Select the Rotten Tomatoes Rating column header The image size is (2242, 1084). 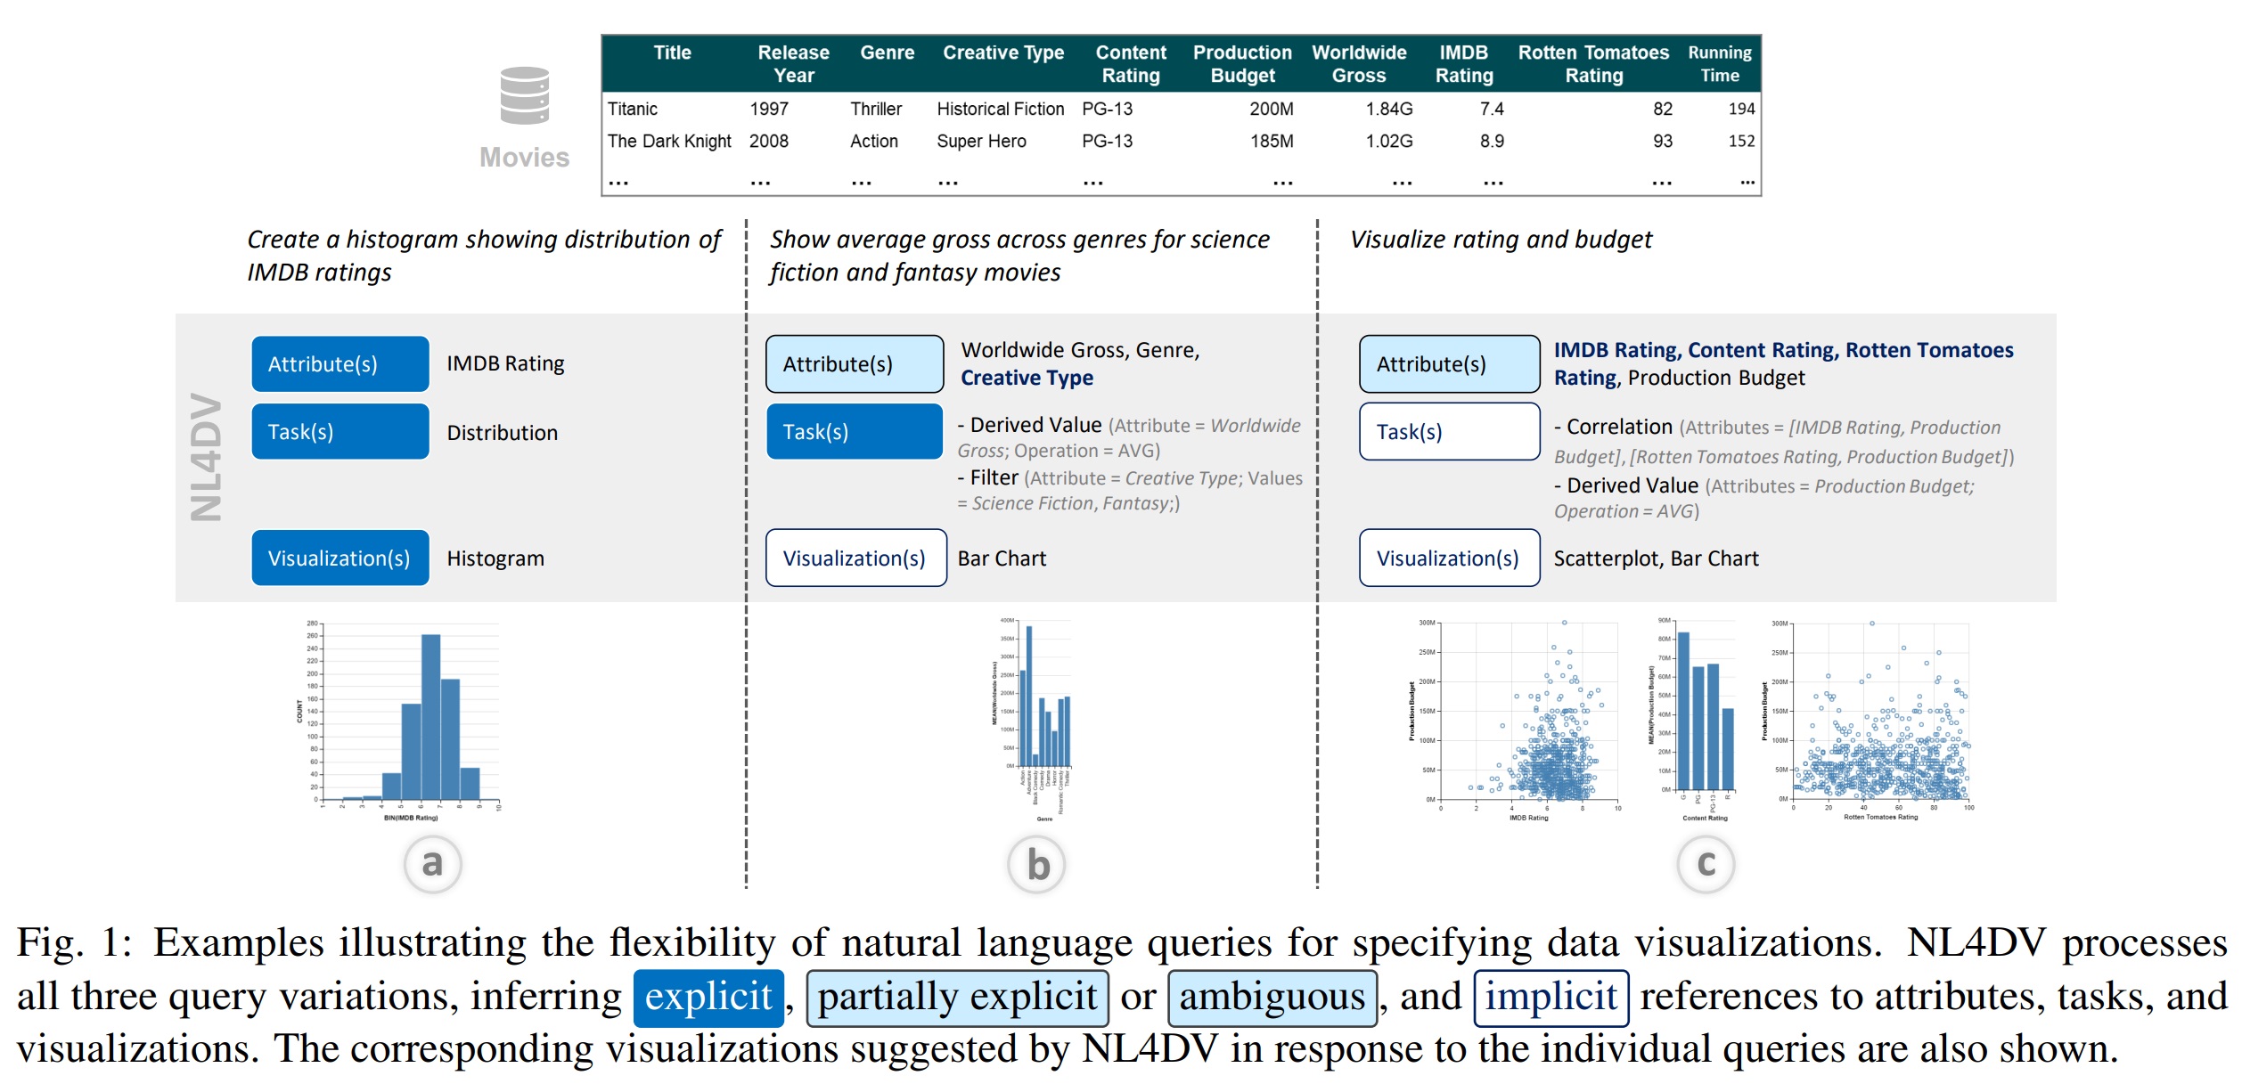1593,63
